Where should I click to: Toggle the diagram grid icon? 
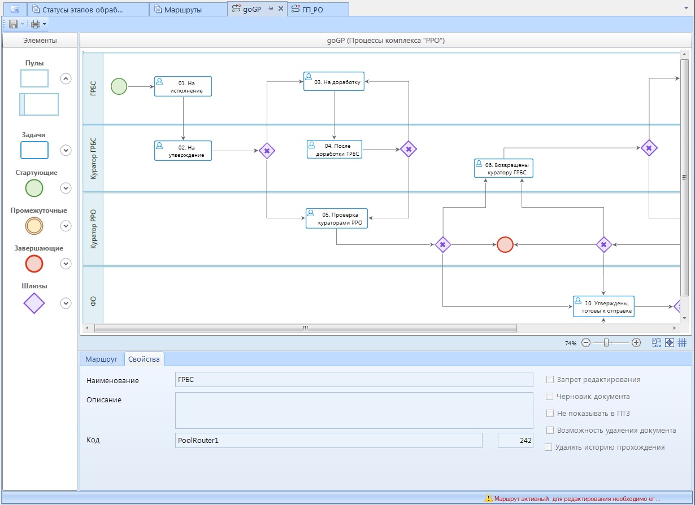682,342
